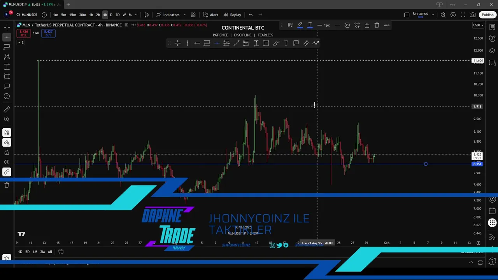Select trend line in favorites drawing bar

(236, 43)
